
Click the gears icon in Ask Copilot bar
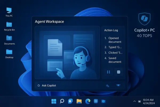[x=107, y=86]
